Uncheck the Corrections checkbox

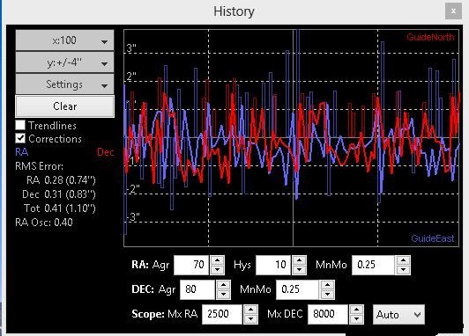point(20,138)
